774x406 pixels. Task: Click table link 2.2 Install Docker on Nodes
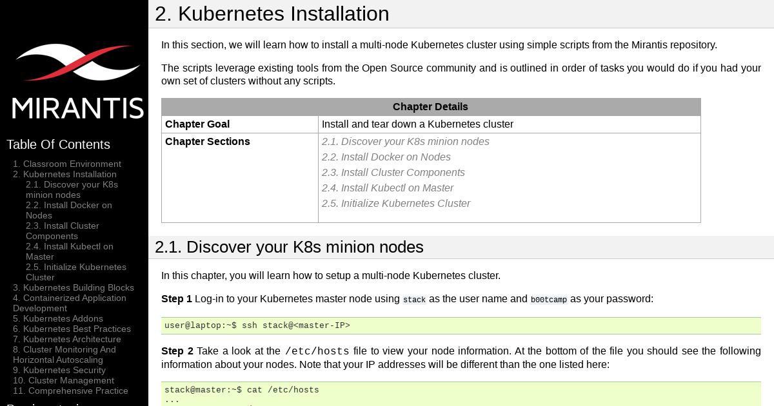[x=386, y=157]
